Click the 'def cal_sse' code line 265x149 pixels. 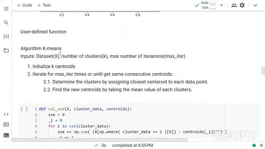click(85, 109)
